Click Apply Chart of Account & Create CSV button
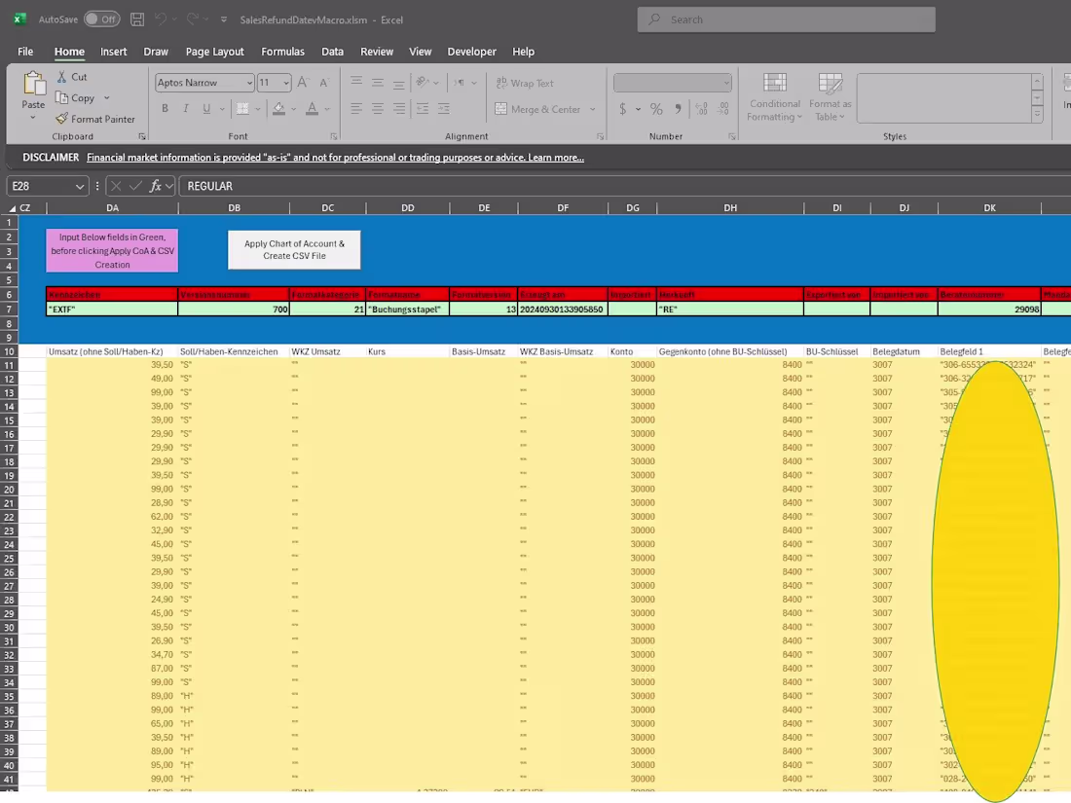 [x=294, y=250]
